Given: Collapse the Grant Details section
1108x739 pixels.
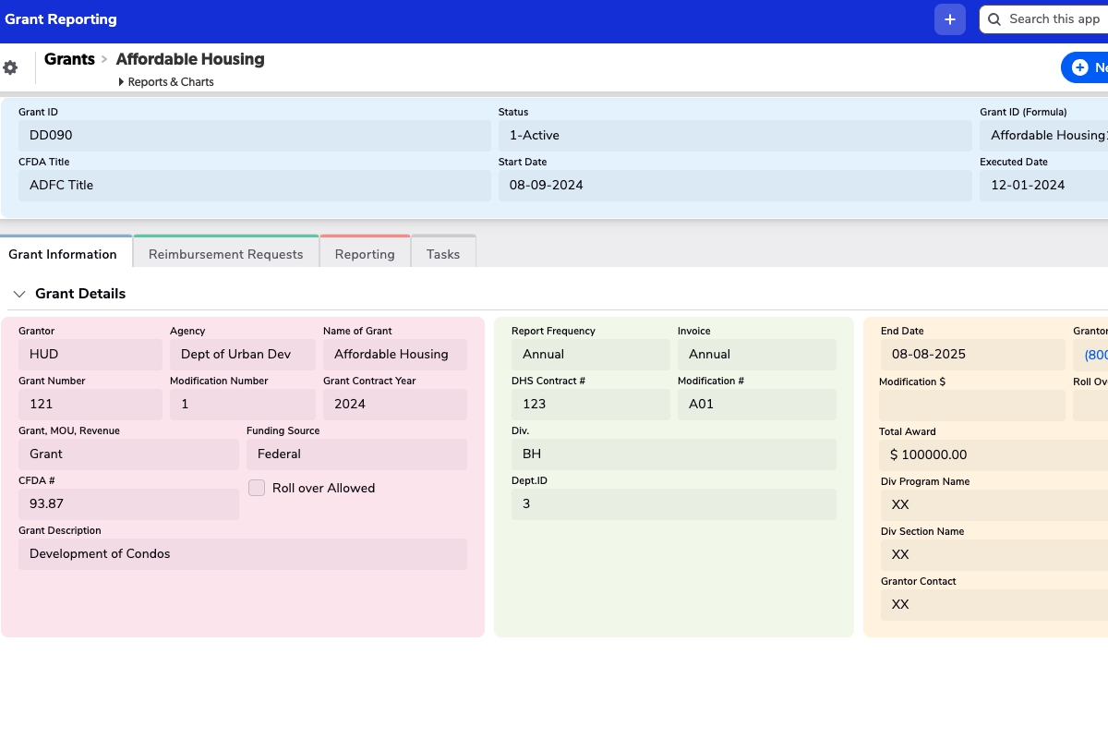Looking at the screenshot, I should click(x=19, y=294).
